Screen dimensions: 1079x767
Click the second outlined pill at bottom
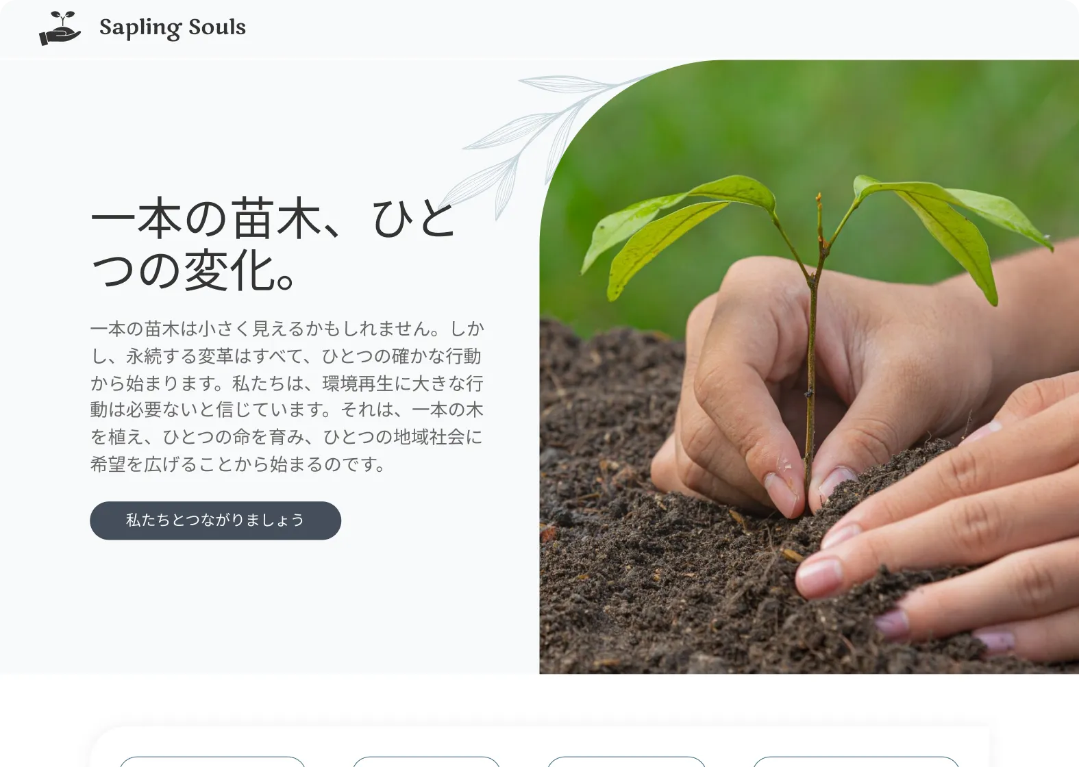(426, 762)
